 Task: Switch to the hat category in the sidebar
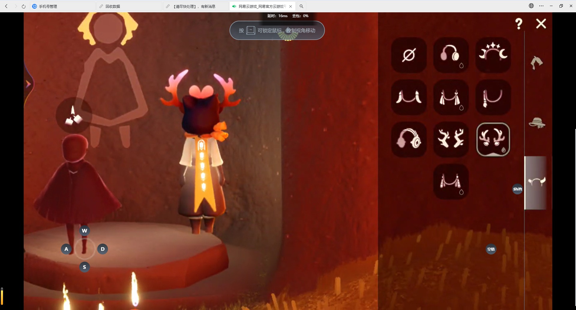tap(537, 123)
